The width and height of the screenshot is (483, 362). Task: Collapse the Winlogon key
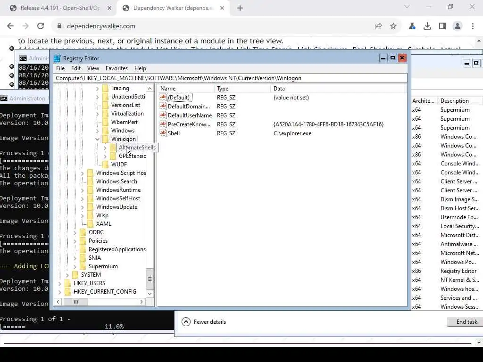97,140
